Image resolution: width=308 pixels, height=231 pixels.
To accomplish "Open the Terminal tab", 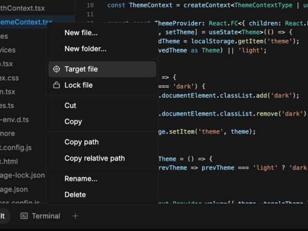I will click(40, 216).
